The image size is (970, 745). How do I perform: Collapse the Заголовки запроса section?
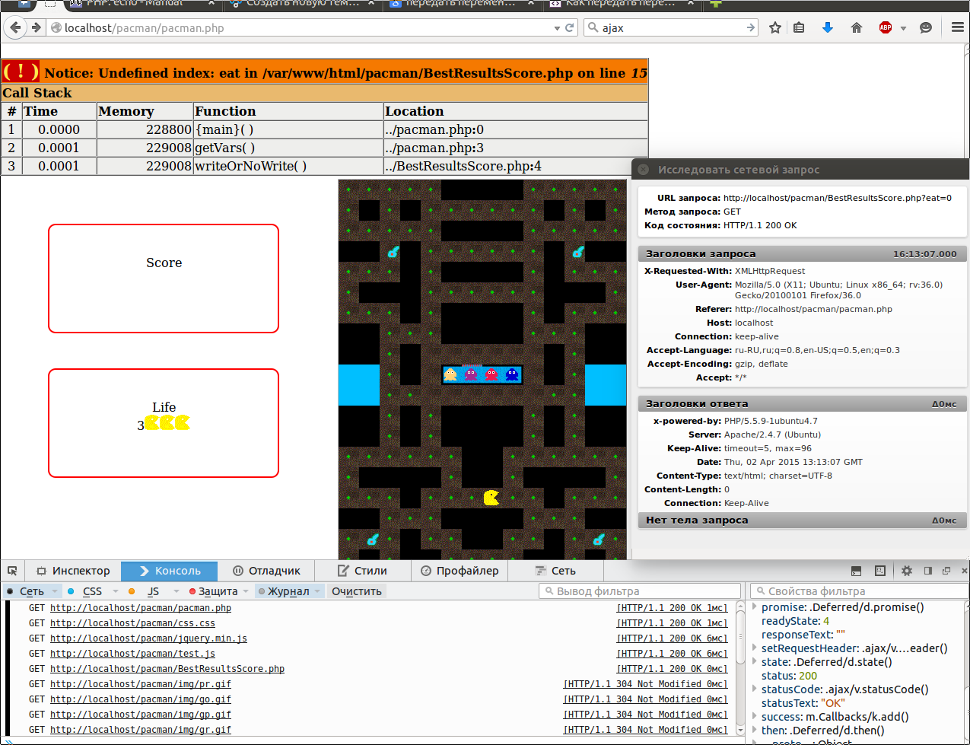(x=803, y=253)
